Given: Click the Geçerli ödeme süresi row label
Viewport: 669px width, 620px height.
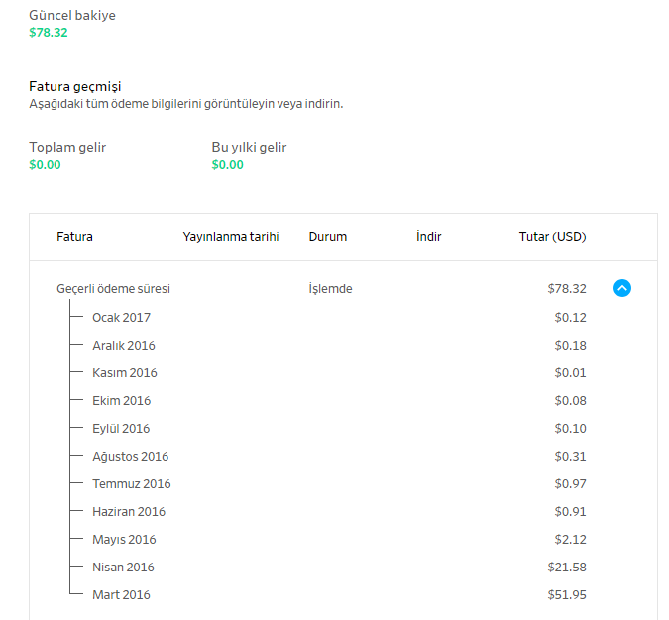Looking at the screenshot, I should 113,289.
